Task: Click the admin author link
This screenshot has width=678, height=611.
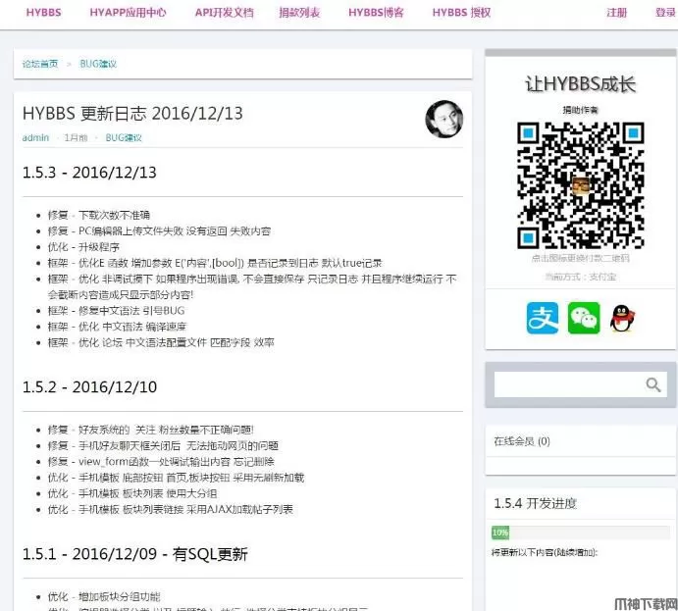Action: click(35, 137)
